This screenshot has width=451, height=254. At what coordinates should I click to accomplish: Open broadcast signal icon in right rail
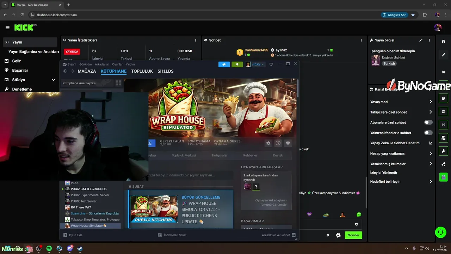point(443,125)
